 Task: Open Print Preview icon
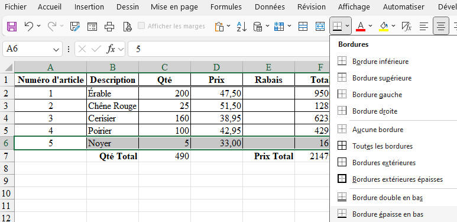click(x=127, y=27)
